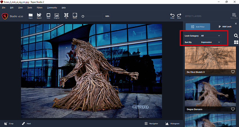The height and width of the screenshot is (127, 239).
Task: Show the Original image
Action: point(57,16)
